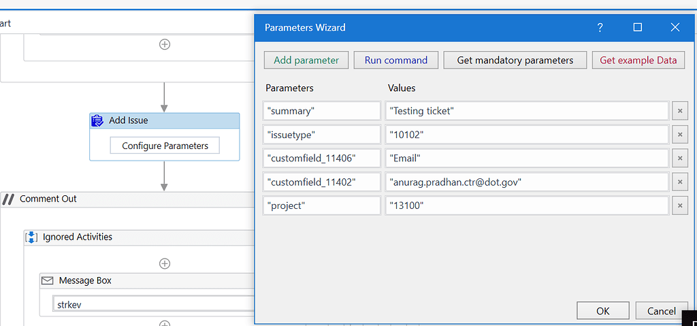
Task: Click the Message Box envelope icon
Action: point(47,280)
